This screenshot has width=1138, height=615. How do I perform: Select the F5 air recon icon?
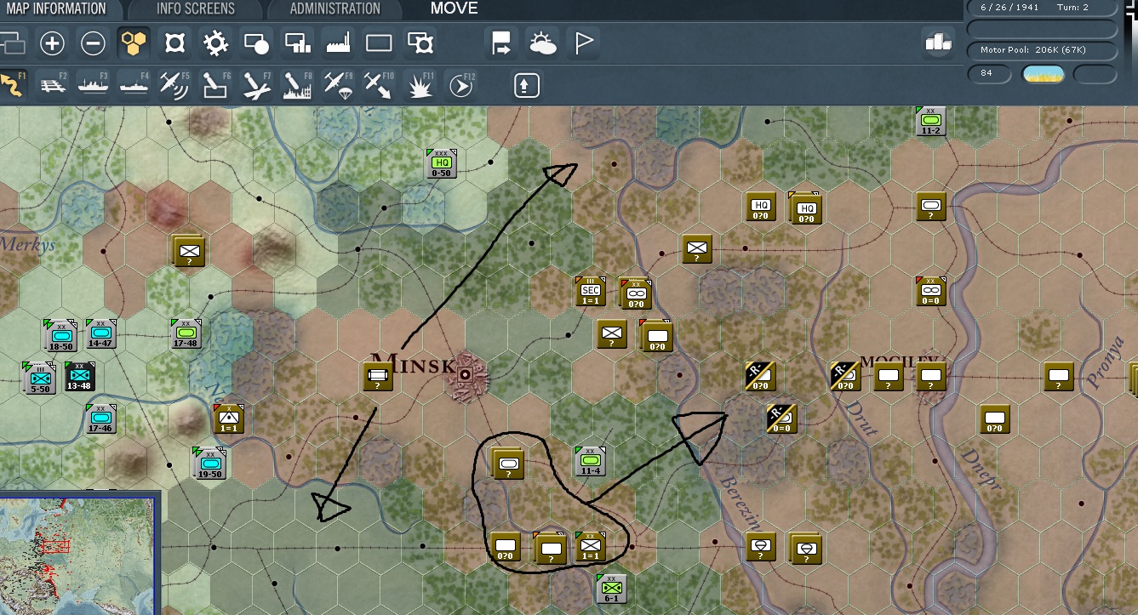tap(174, 85)
